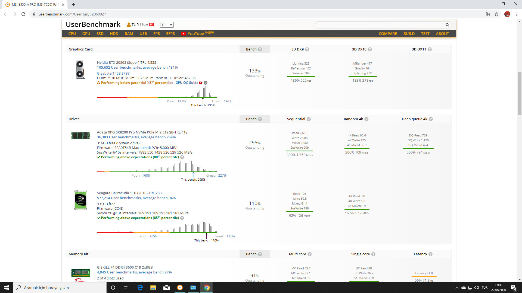The image size is (522, 293).
Task: Click help icon next to 3D DX9
Action: (307, 49)
